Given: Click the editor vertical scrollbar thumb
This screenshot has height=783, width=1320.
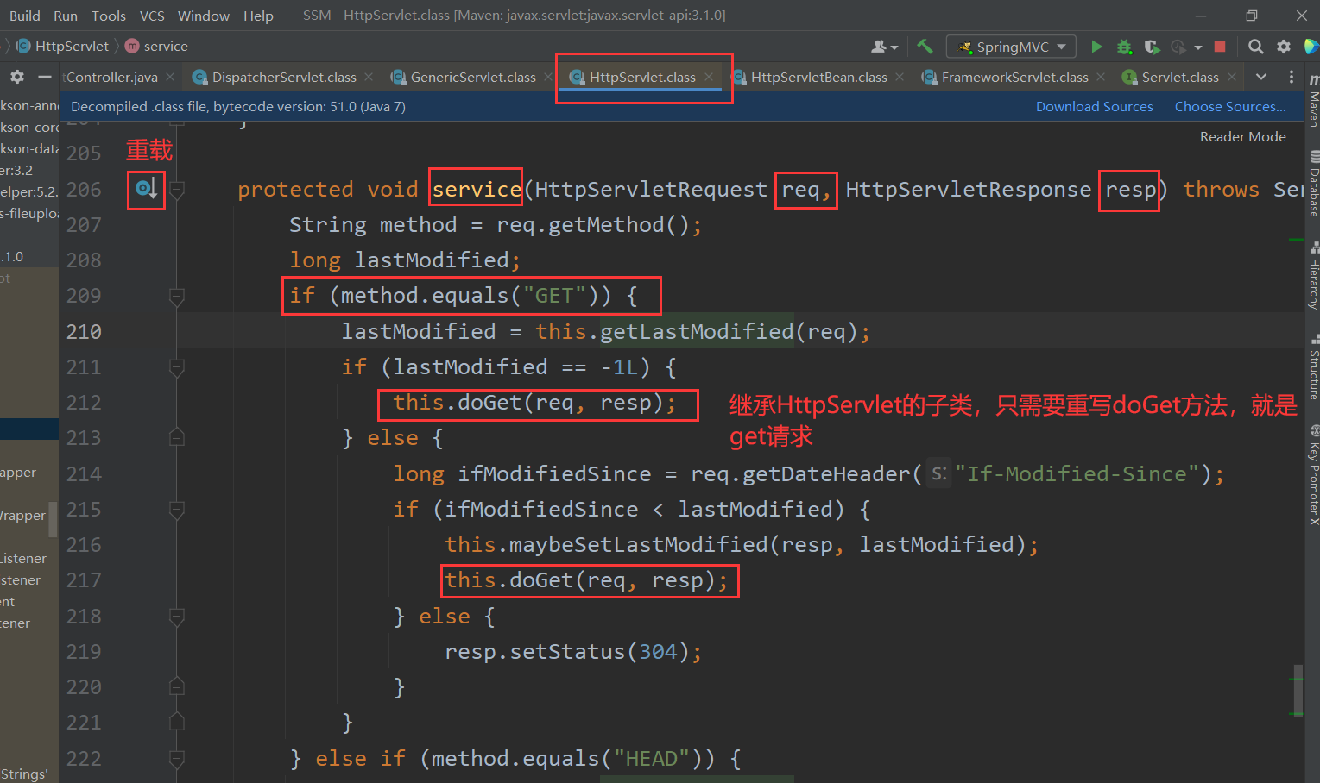Looking at the screenshot, I should 1298,690.
